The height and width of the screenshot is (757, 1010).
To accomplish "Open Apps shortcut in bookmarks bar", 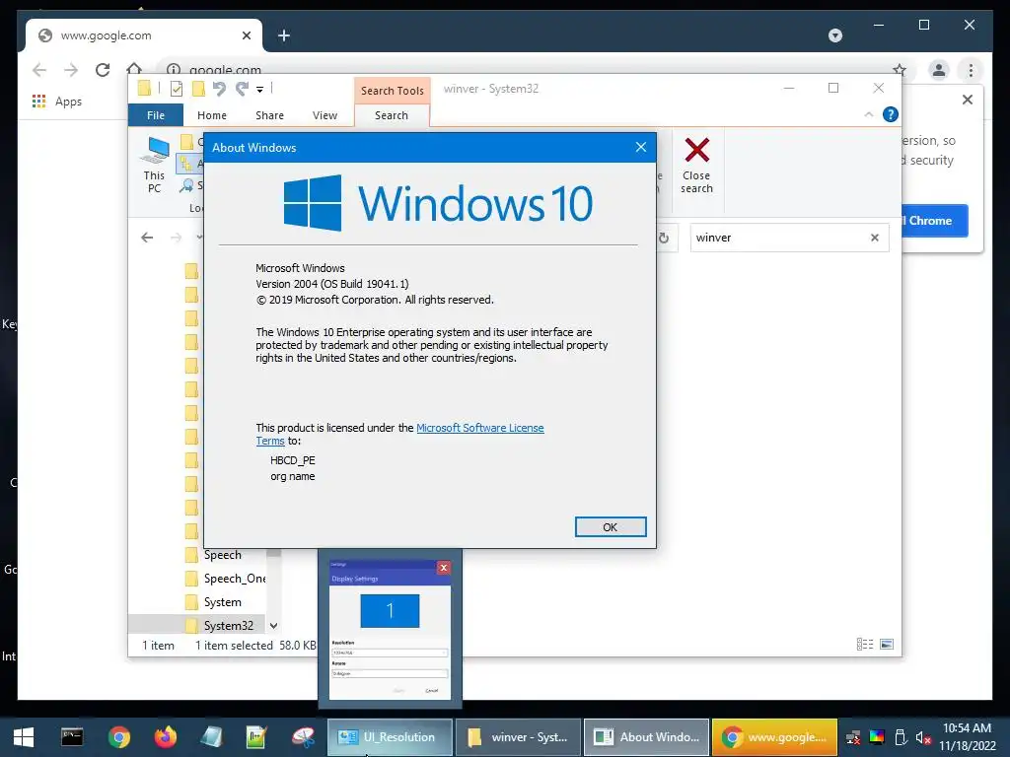I will click(x=56, y=102).
